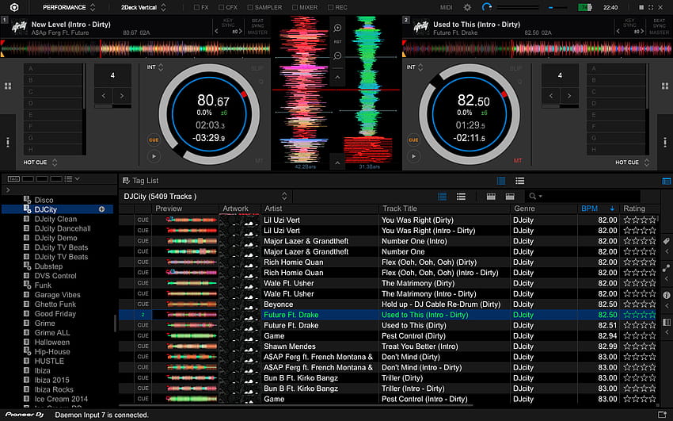Click the Pioneer DJ logo

pyautogui.click(x=25, y=415)
